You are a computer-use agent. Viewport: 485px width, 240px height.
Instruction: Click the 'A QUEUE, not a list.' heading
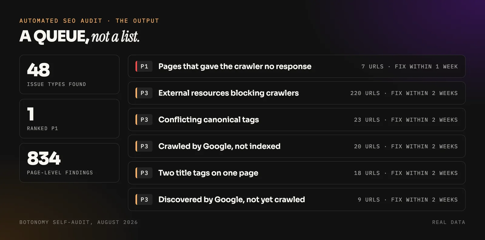point(79,36)
